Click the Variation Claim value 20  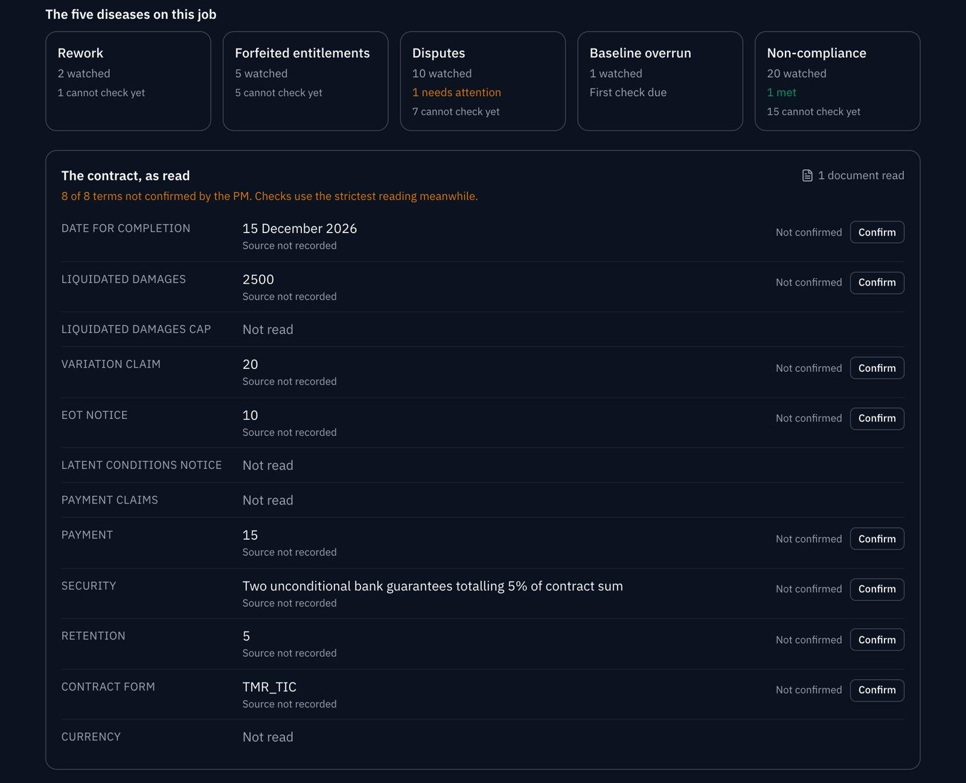pos(251,365)
